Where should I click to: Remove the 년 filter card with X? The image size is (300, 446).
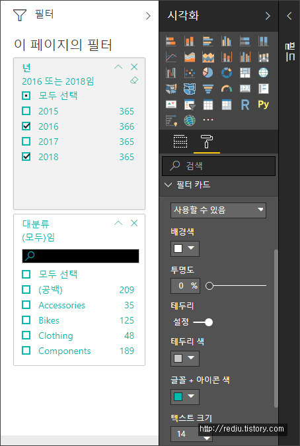click(134, 67)
